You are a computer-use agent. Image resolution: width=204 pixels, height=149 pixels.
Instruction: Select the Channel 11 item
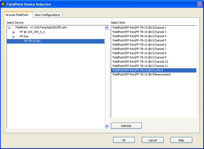tap(154, 66)
